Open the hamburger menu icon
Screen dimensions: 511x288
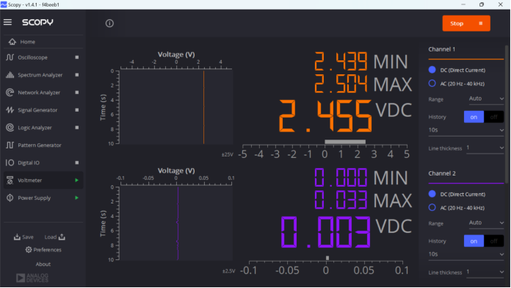coord(7,22)
